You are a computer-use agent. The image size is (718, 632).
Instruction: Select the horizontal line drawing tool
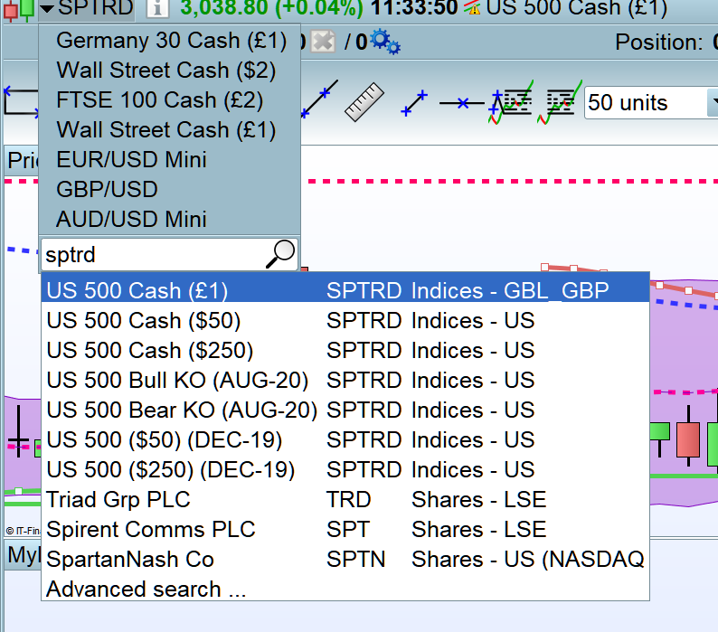coord(461,103)
